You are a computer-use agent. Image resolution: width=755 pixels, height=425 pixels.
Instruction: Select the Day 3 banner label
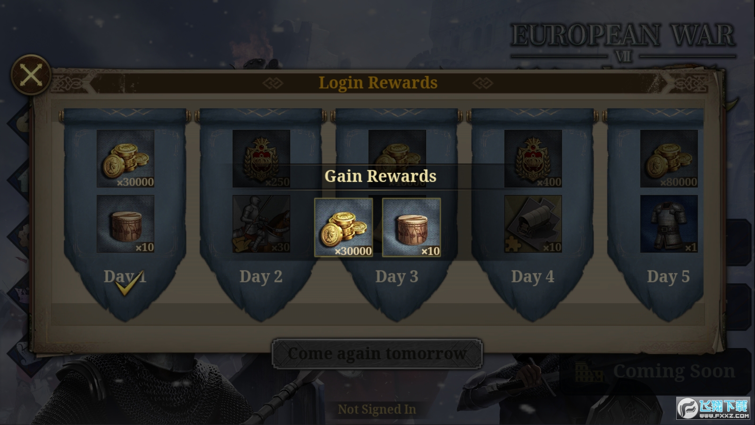pyautogui.click(x=397, y=277)
